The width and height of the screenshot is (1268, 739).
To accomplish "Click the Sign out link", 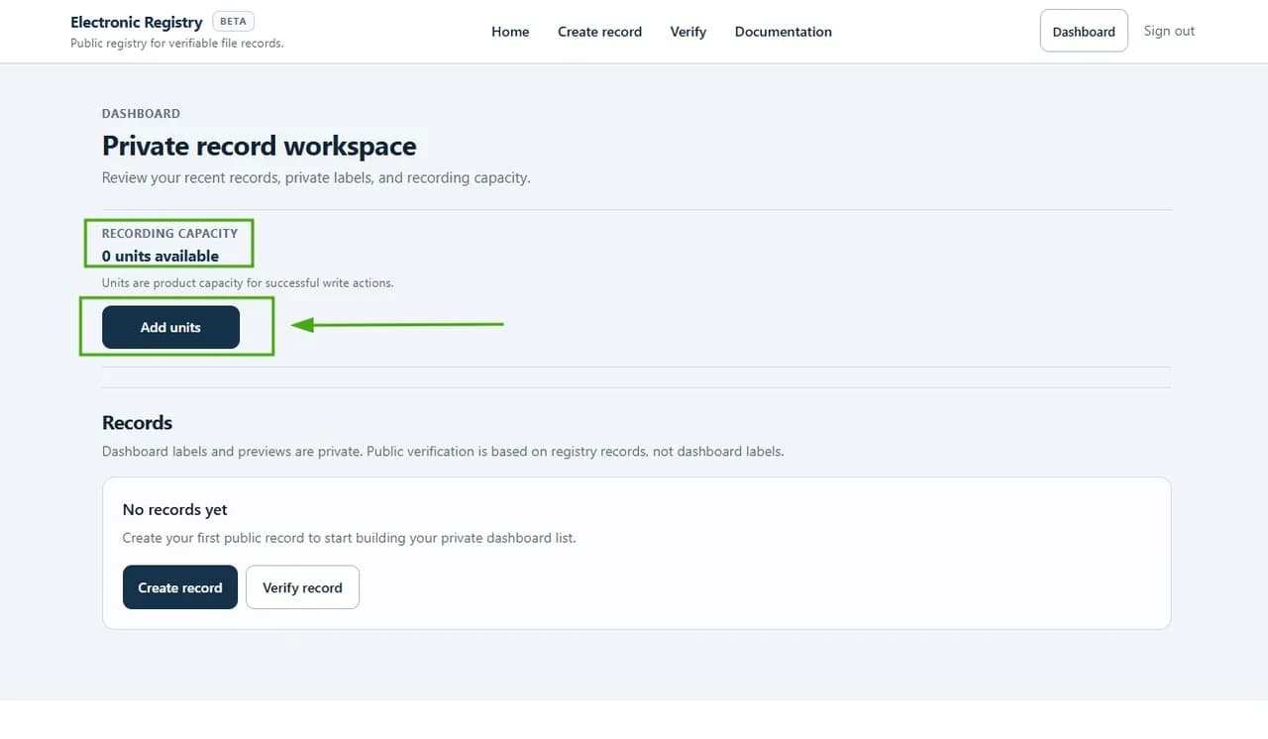I will pyautogui.click(x=1169, y=31).
